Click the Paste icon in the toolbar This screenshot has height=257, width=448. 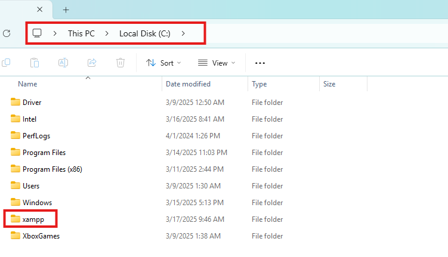coord(35,63)
